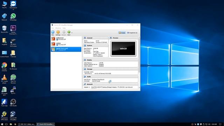Start the VM with the green arrow

coord(69,33)
